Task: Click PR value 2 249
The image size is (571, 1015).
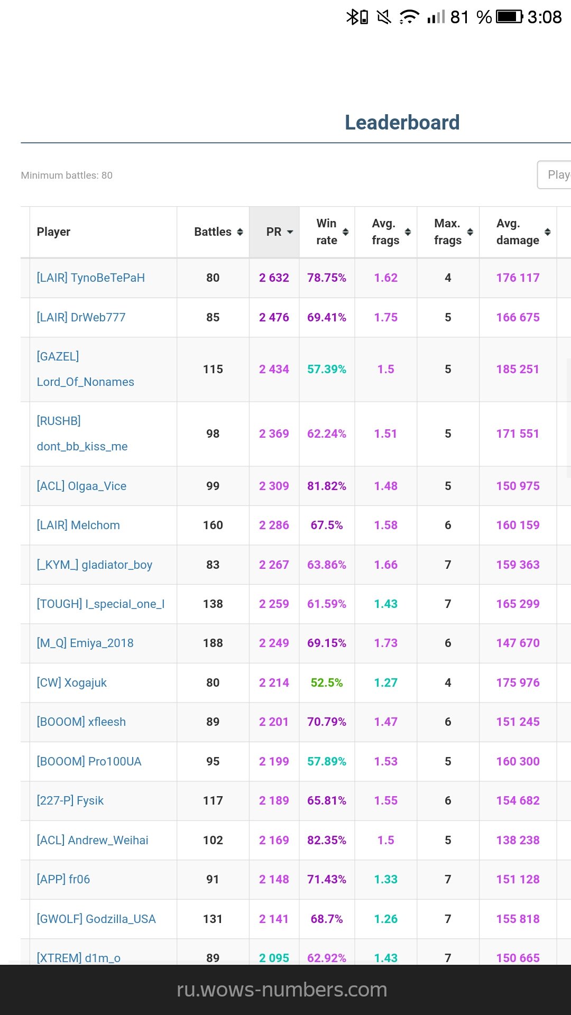Action: coord(274,643)
